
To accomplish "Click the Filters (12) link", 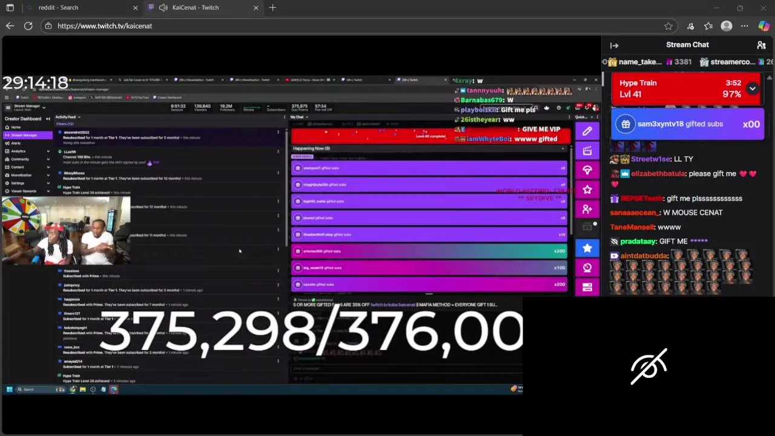I will coord(65,124).
